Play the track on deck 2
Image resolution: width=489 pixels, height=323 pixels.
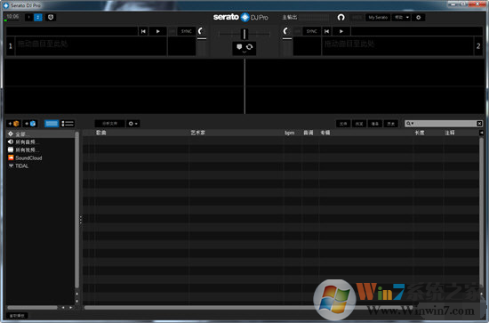341,31
